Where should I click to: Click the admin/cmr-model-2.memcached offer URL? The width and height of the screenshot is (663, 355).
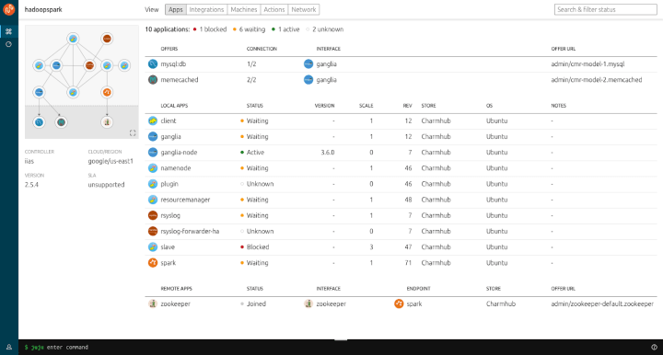coord(597,80)
